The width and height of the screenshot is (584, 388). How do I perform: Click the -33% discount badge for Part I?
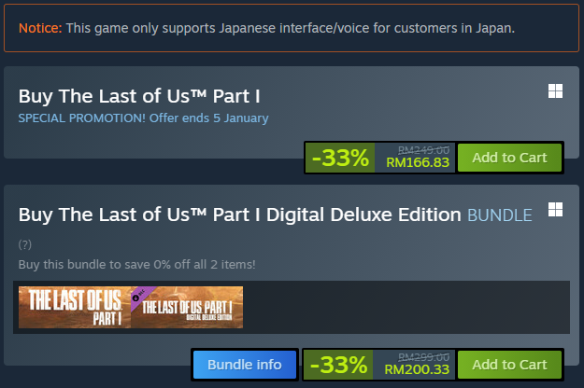340,158
